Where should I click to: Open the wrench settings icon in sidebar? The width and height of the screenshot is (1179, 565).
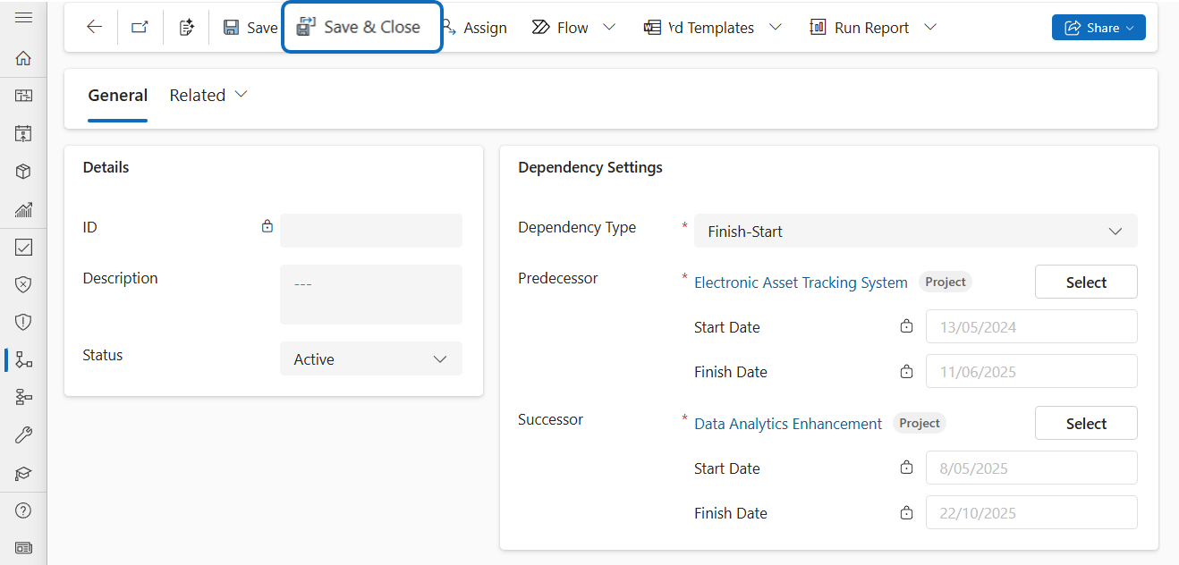click(x=24, y=435)
